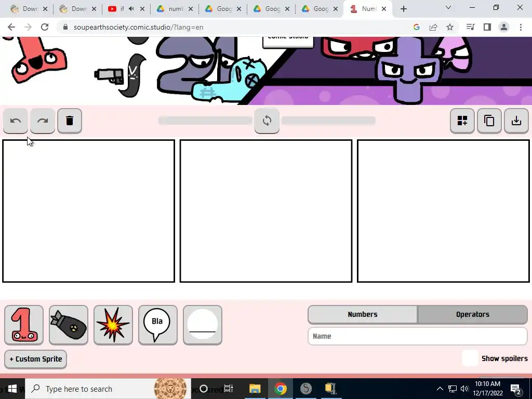
Task: Add a new comic panel
Action: 462,121
